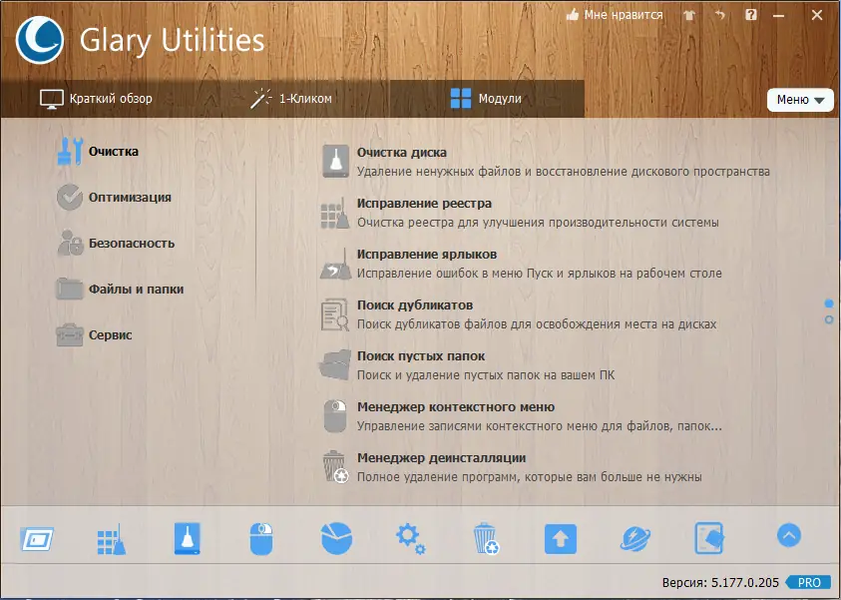Open startup manager icon in bottom toolbar
The width and height of the screenshot is (841, 600).
[x=37, y=539]
